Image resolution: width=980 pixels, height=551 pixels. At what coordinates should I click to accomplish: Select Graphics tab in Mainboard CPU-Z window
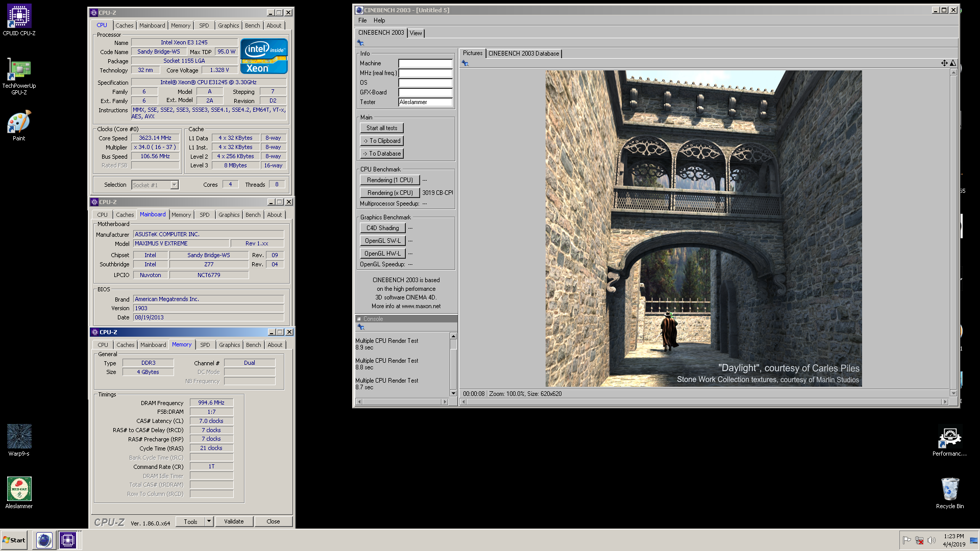pyautogui.click(x=229, y=215)
